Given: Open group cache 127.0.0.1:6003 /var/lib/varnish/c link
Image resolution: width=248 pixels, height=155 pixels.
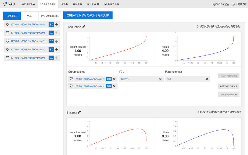Looking at the screenshot, I should pyautogui.click(x=90, y=86).
